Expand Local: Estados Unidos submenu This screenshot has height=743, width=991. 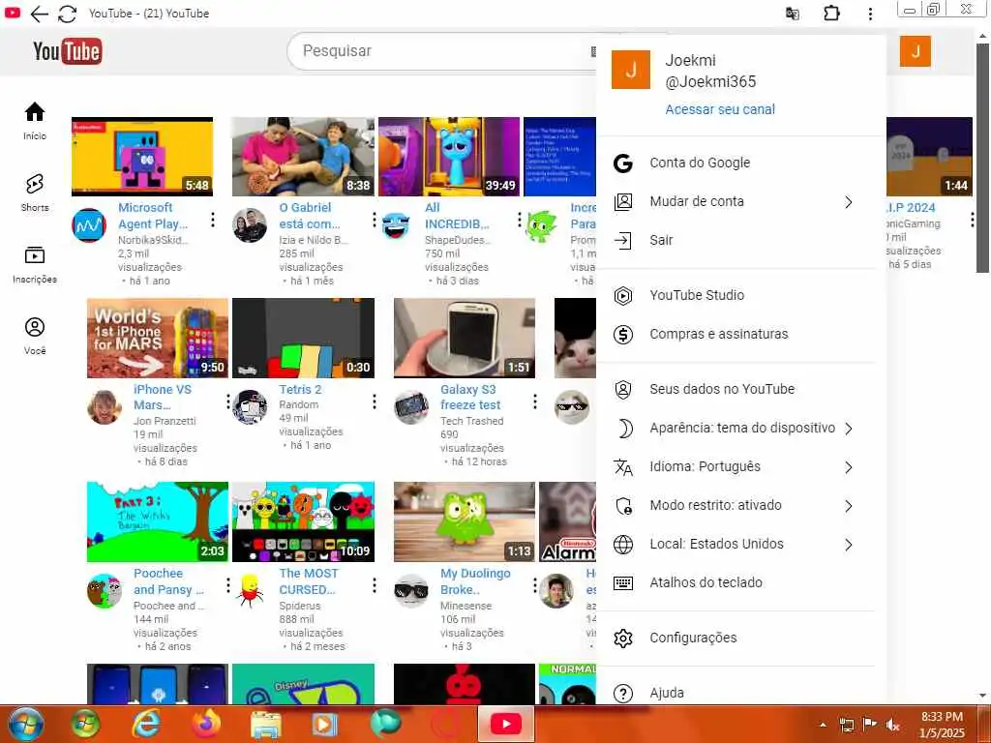[x=849, y=545]
